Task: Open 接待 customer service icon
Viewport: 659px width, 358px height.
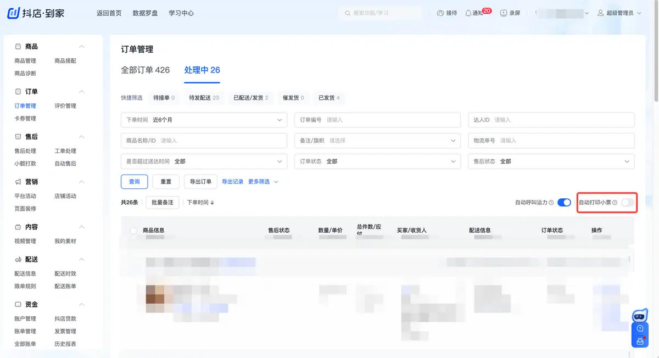Action: [x=440, y=13]
